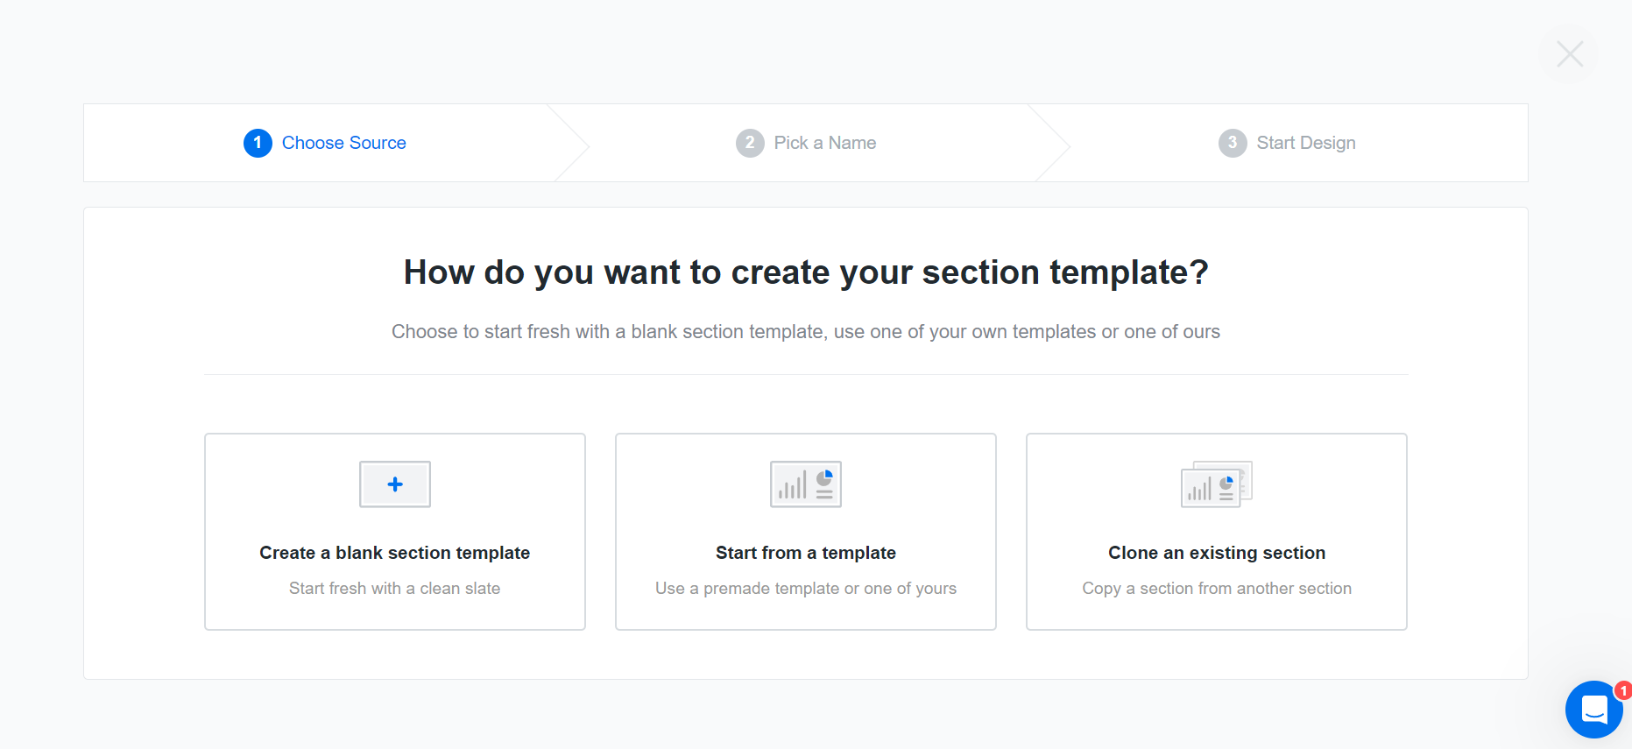Screen dimensions: 1632x749
Task: Click the stacked charts icon for cloning a section
Action: pos(1216,484)
